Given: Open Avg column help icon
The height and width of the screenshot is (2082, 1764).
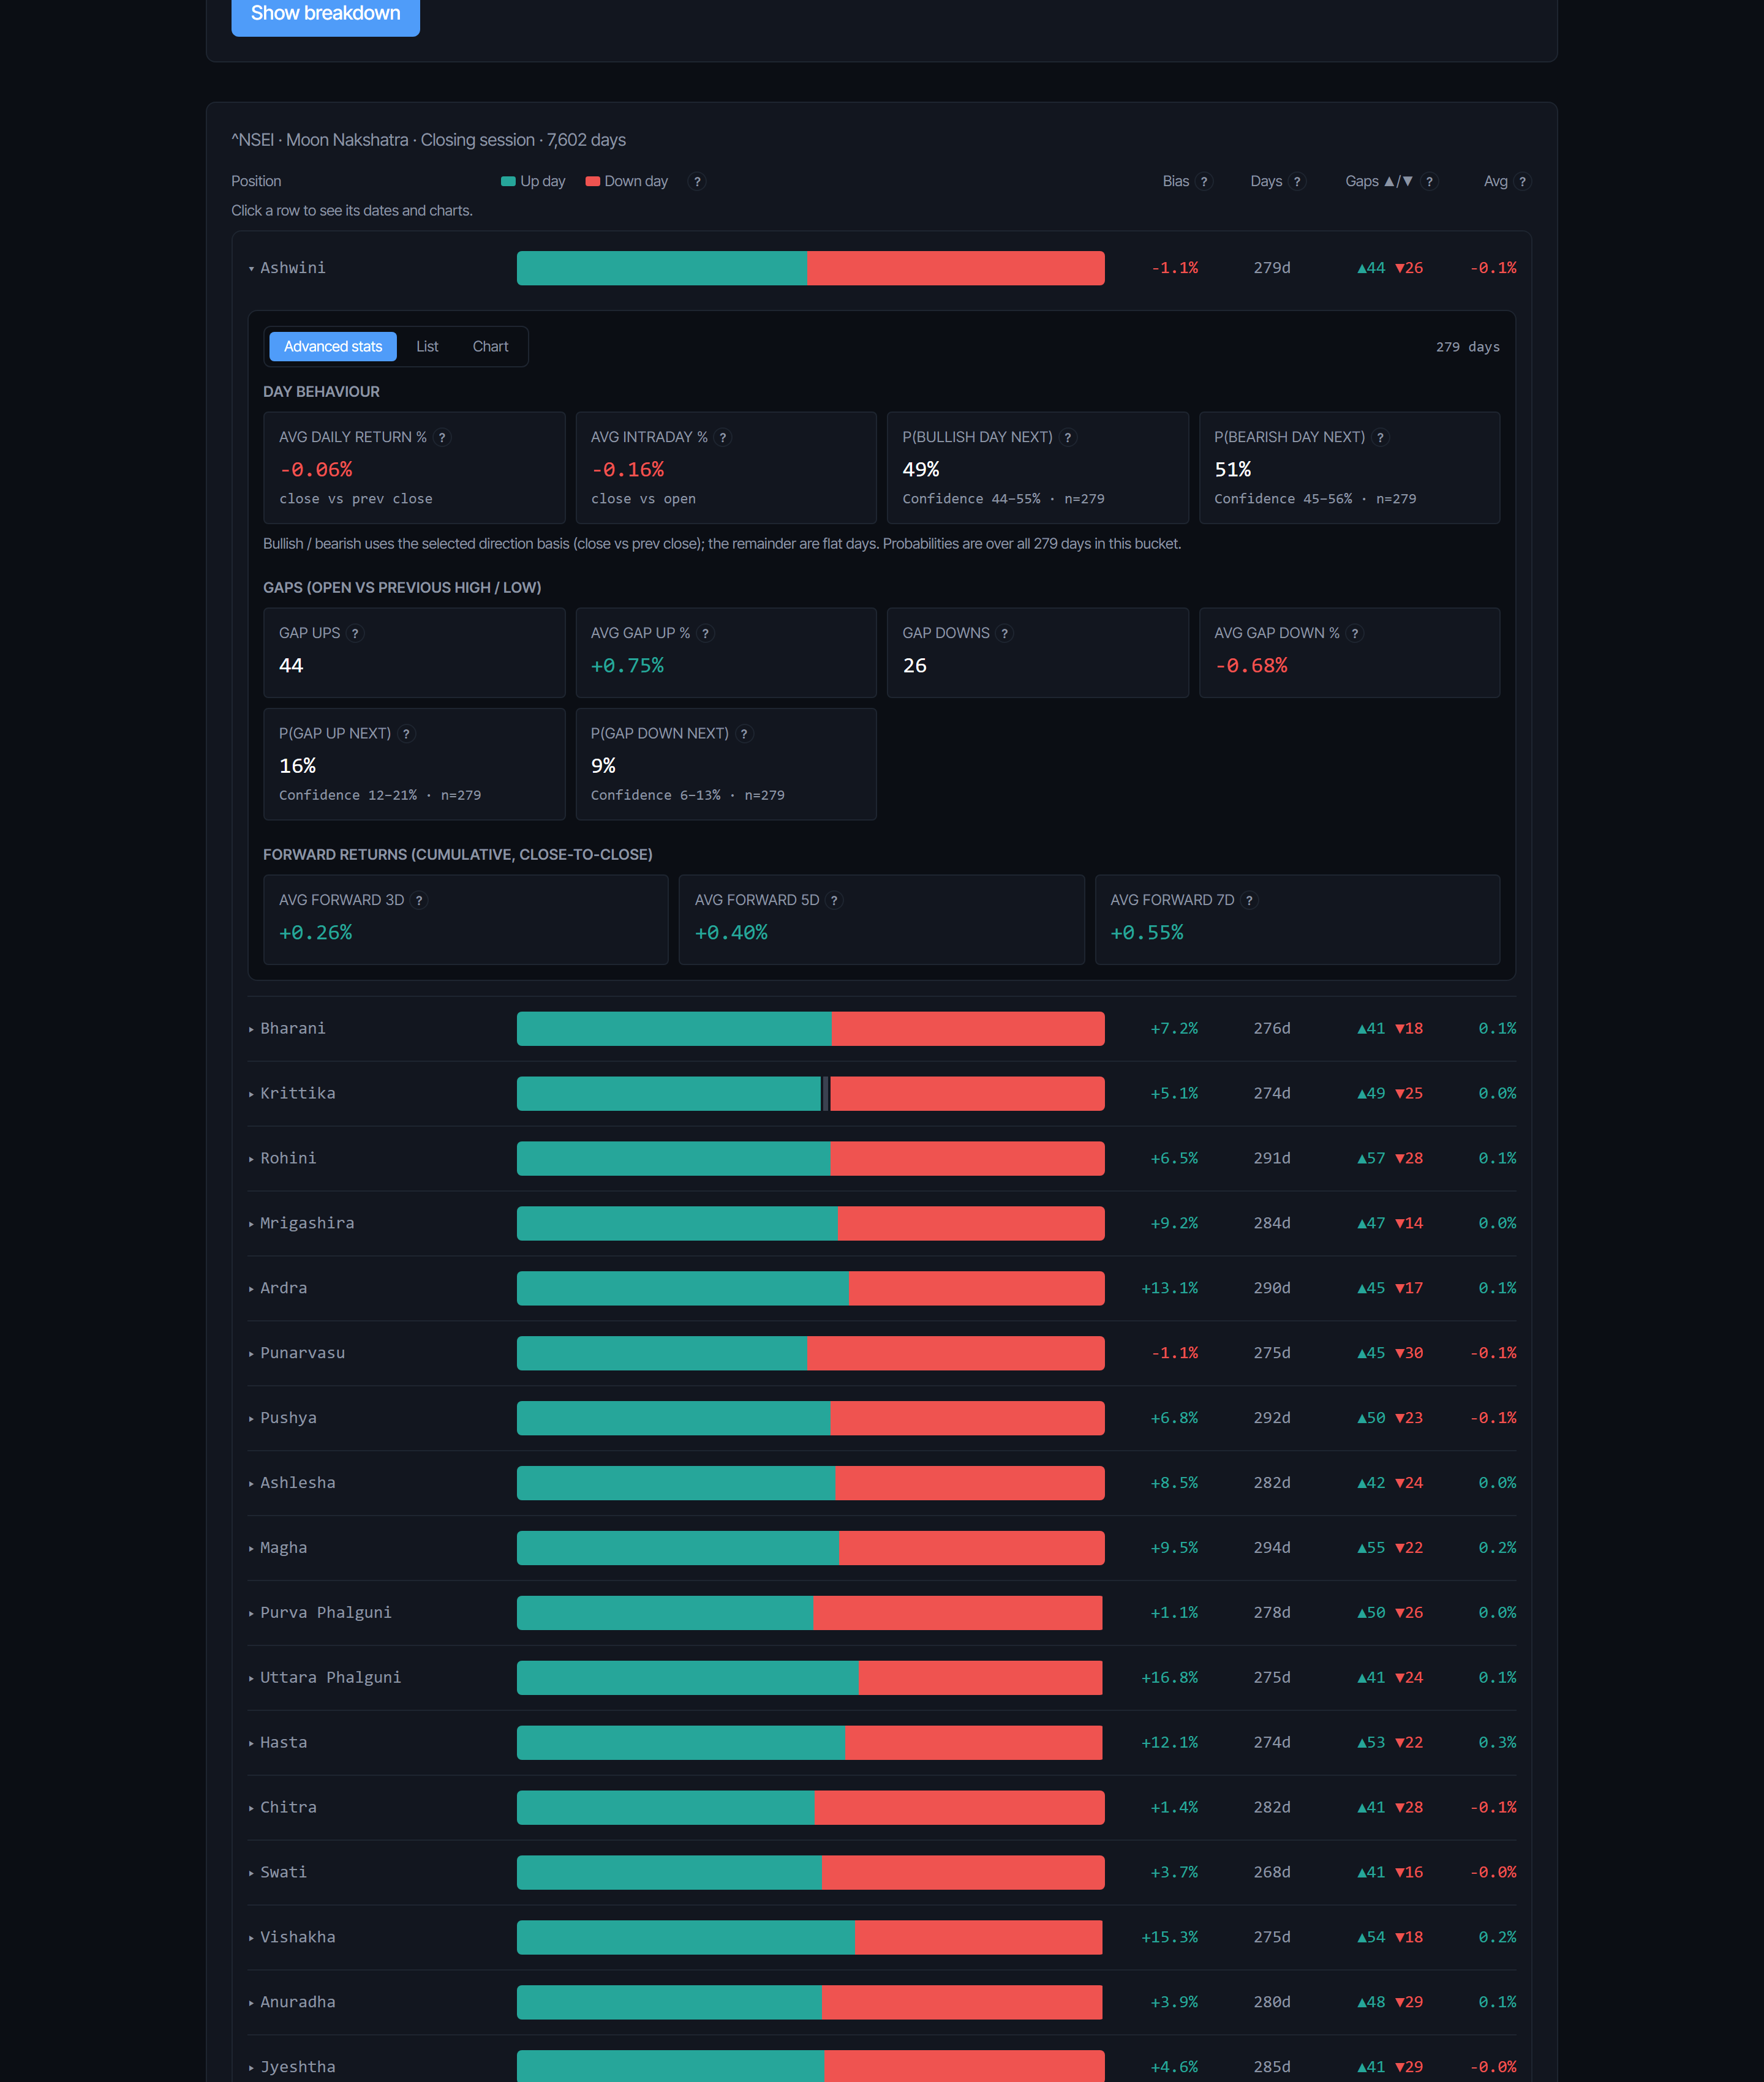Looking at the screenshot, I should tap(1522, 182).
